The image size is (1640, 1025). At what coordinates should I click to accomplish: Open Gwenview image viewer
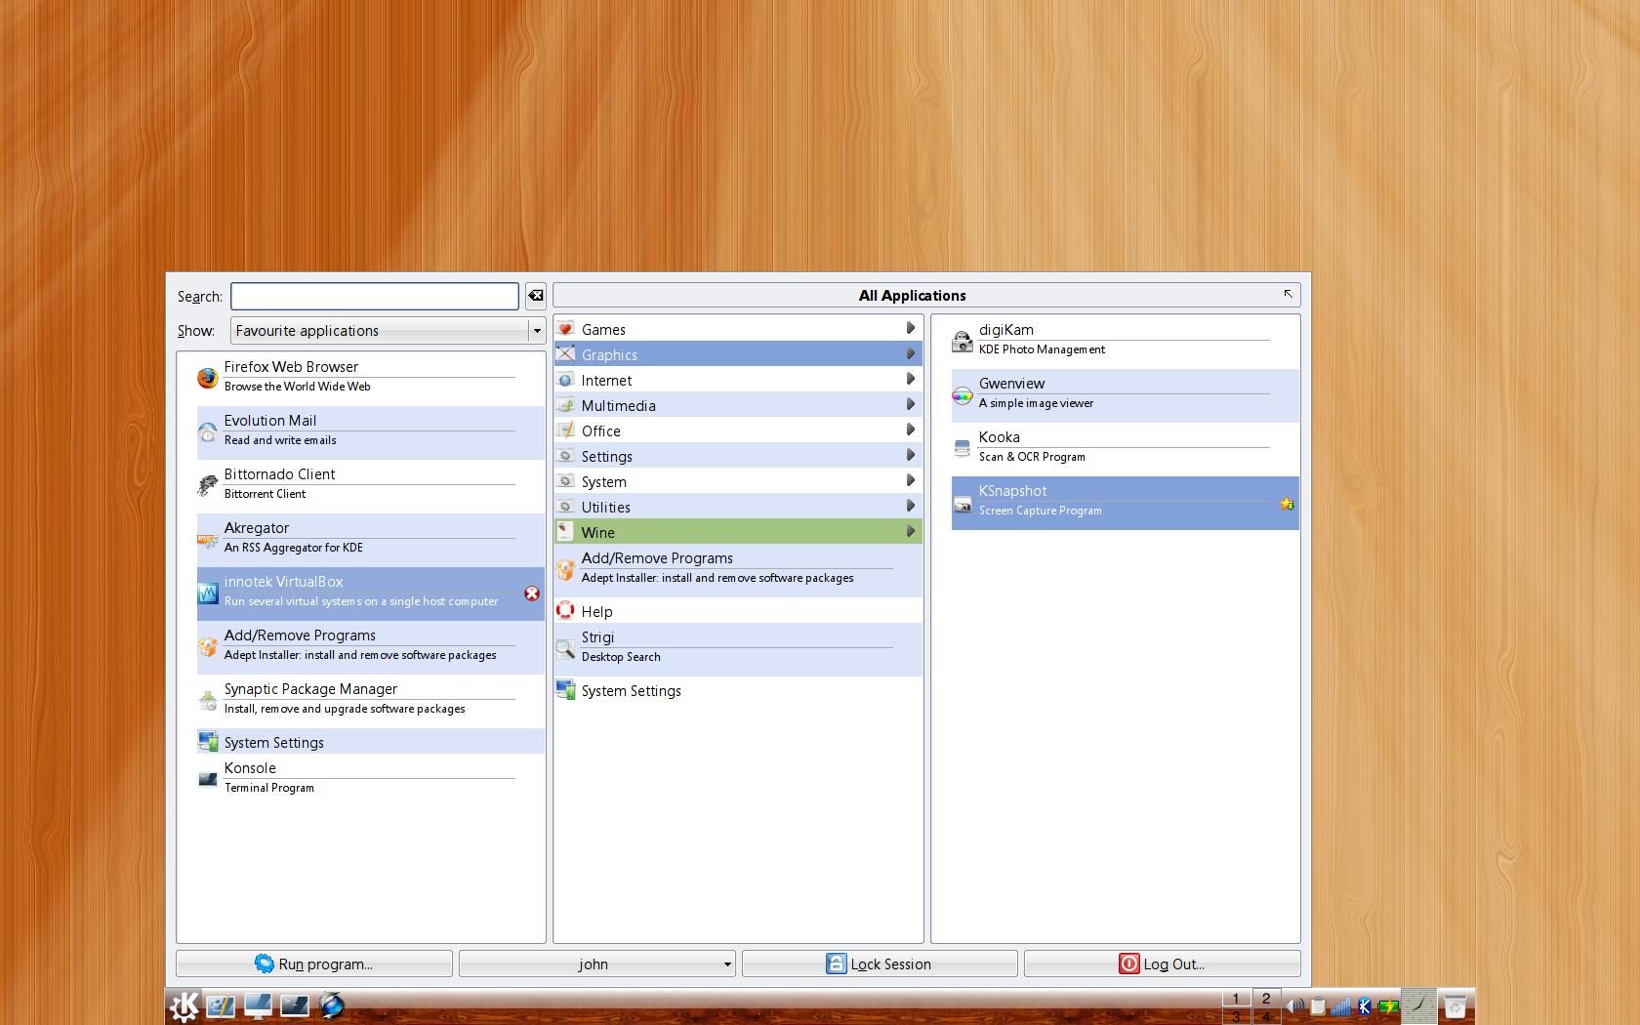(1126, 395)
